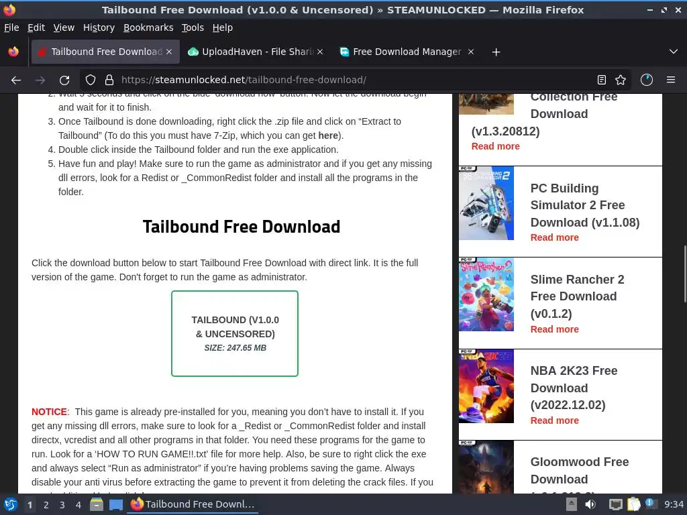This screenshot has width=687, height=515.
Task: Open Firefox View pinned icon
Action: [13, 52]
